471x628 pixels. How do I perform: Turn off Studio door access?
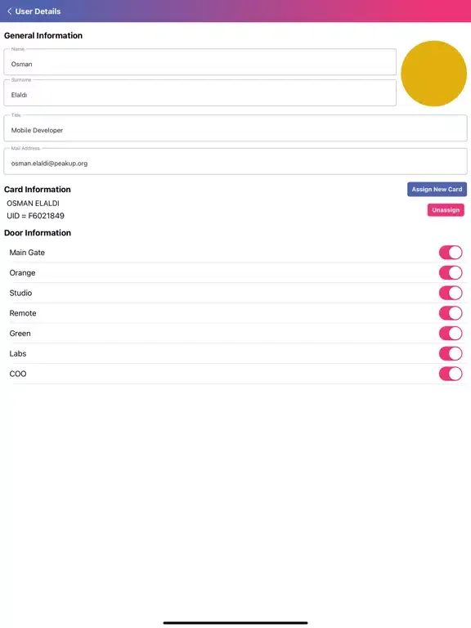(451, 294)
